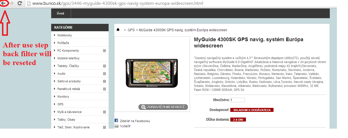
Task: Open GPS category in sidebar
Action: coord(60,104)
